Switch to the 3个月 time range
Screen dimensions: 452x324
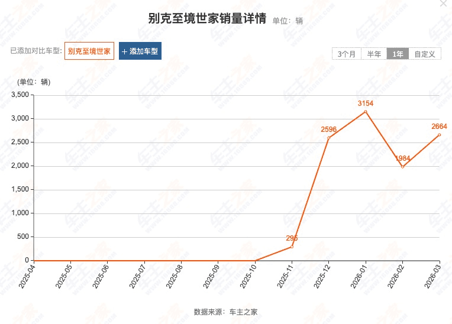[346, 54]
